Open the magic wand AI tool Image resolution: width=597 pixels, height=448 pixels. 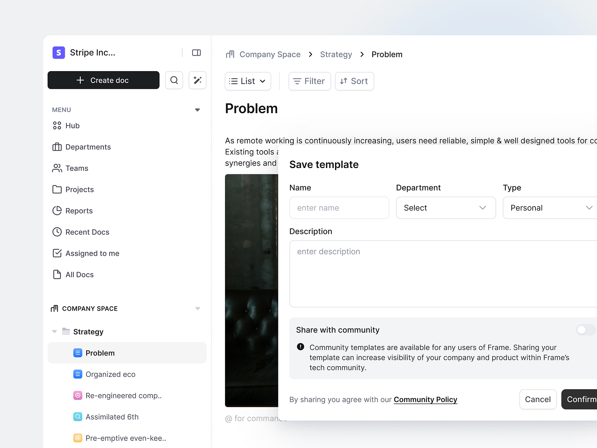point(197,80)
